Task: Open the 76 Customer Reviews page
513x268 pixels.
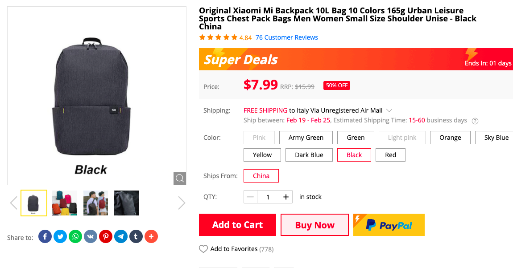Action: (x=287, y=37)
